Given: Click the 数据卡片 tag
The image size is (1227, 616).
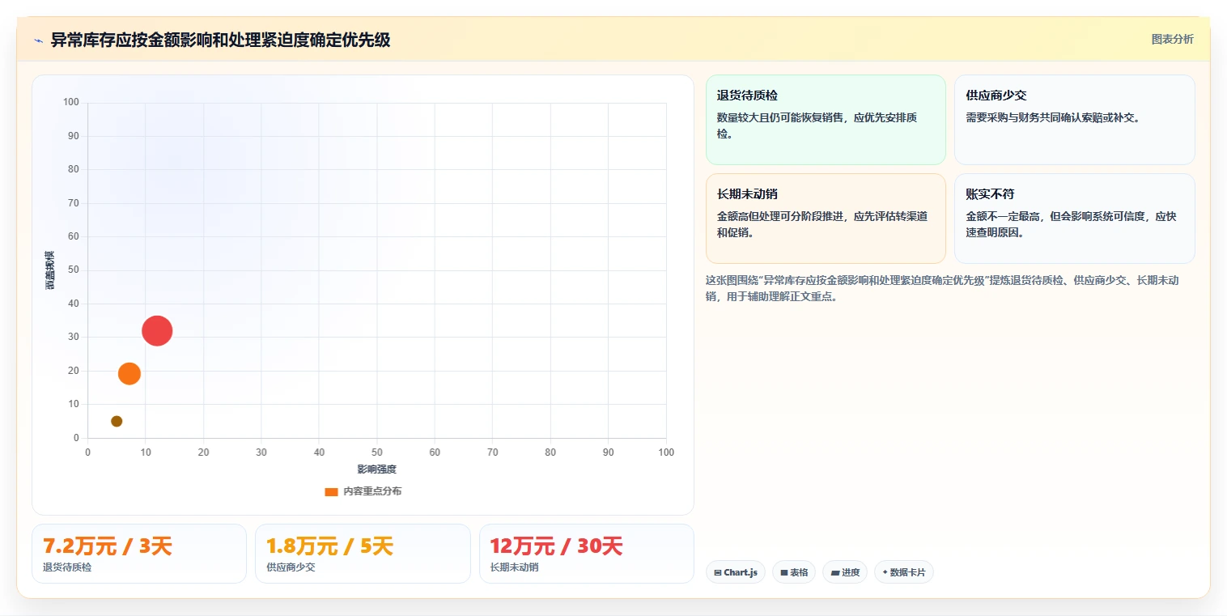Looking at the screenshot, I should pyautogui.click(x=904, y=572).
